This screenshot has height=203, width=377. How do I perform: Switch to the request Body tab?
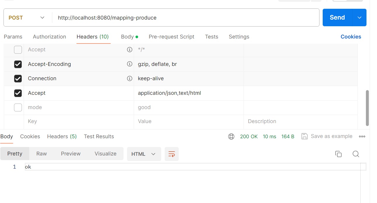click(127, 37)
